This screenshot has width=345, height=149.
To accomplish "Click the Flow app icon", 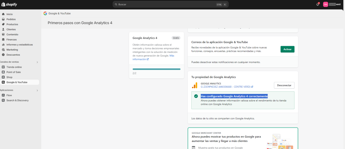I will pyautogui.click(x=3, y=95).
